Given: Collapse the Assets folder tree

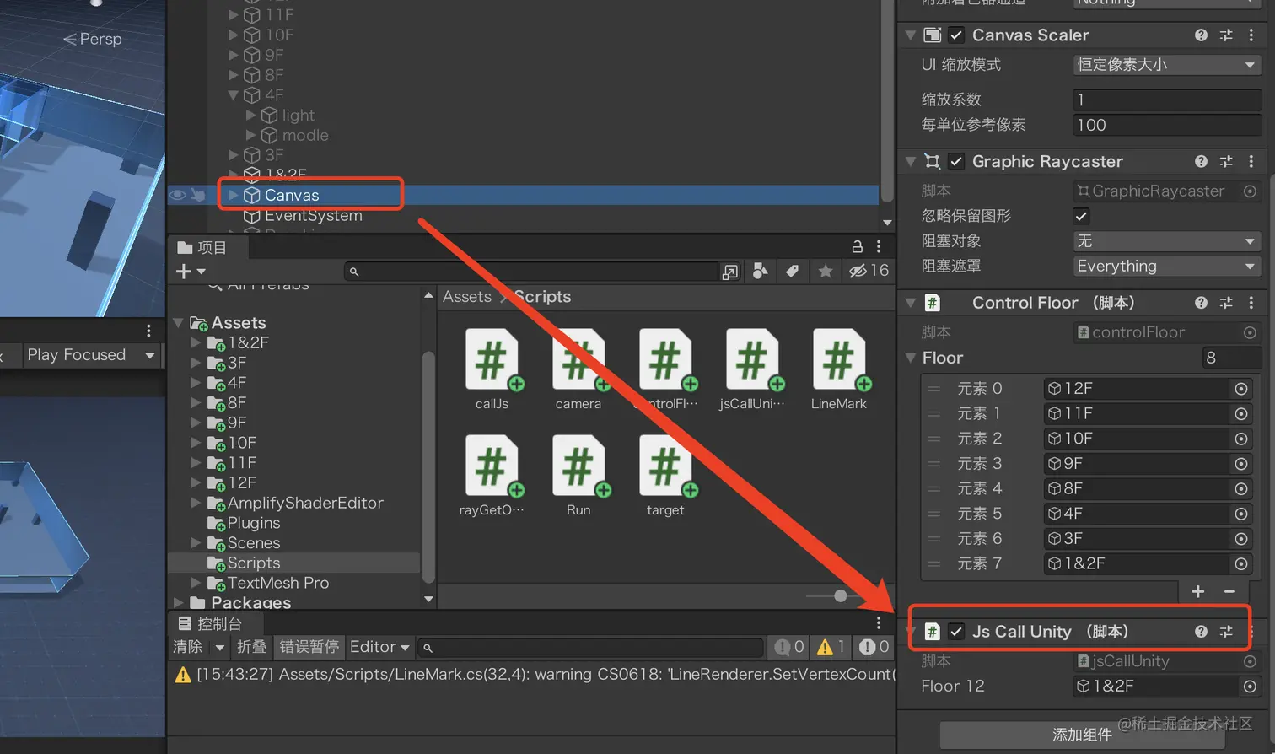Looking at the screenshot, I should pos(179,323).
